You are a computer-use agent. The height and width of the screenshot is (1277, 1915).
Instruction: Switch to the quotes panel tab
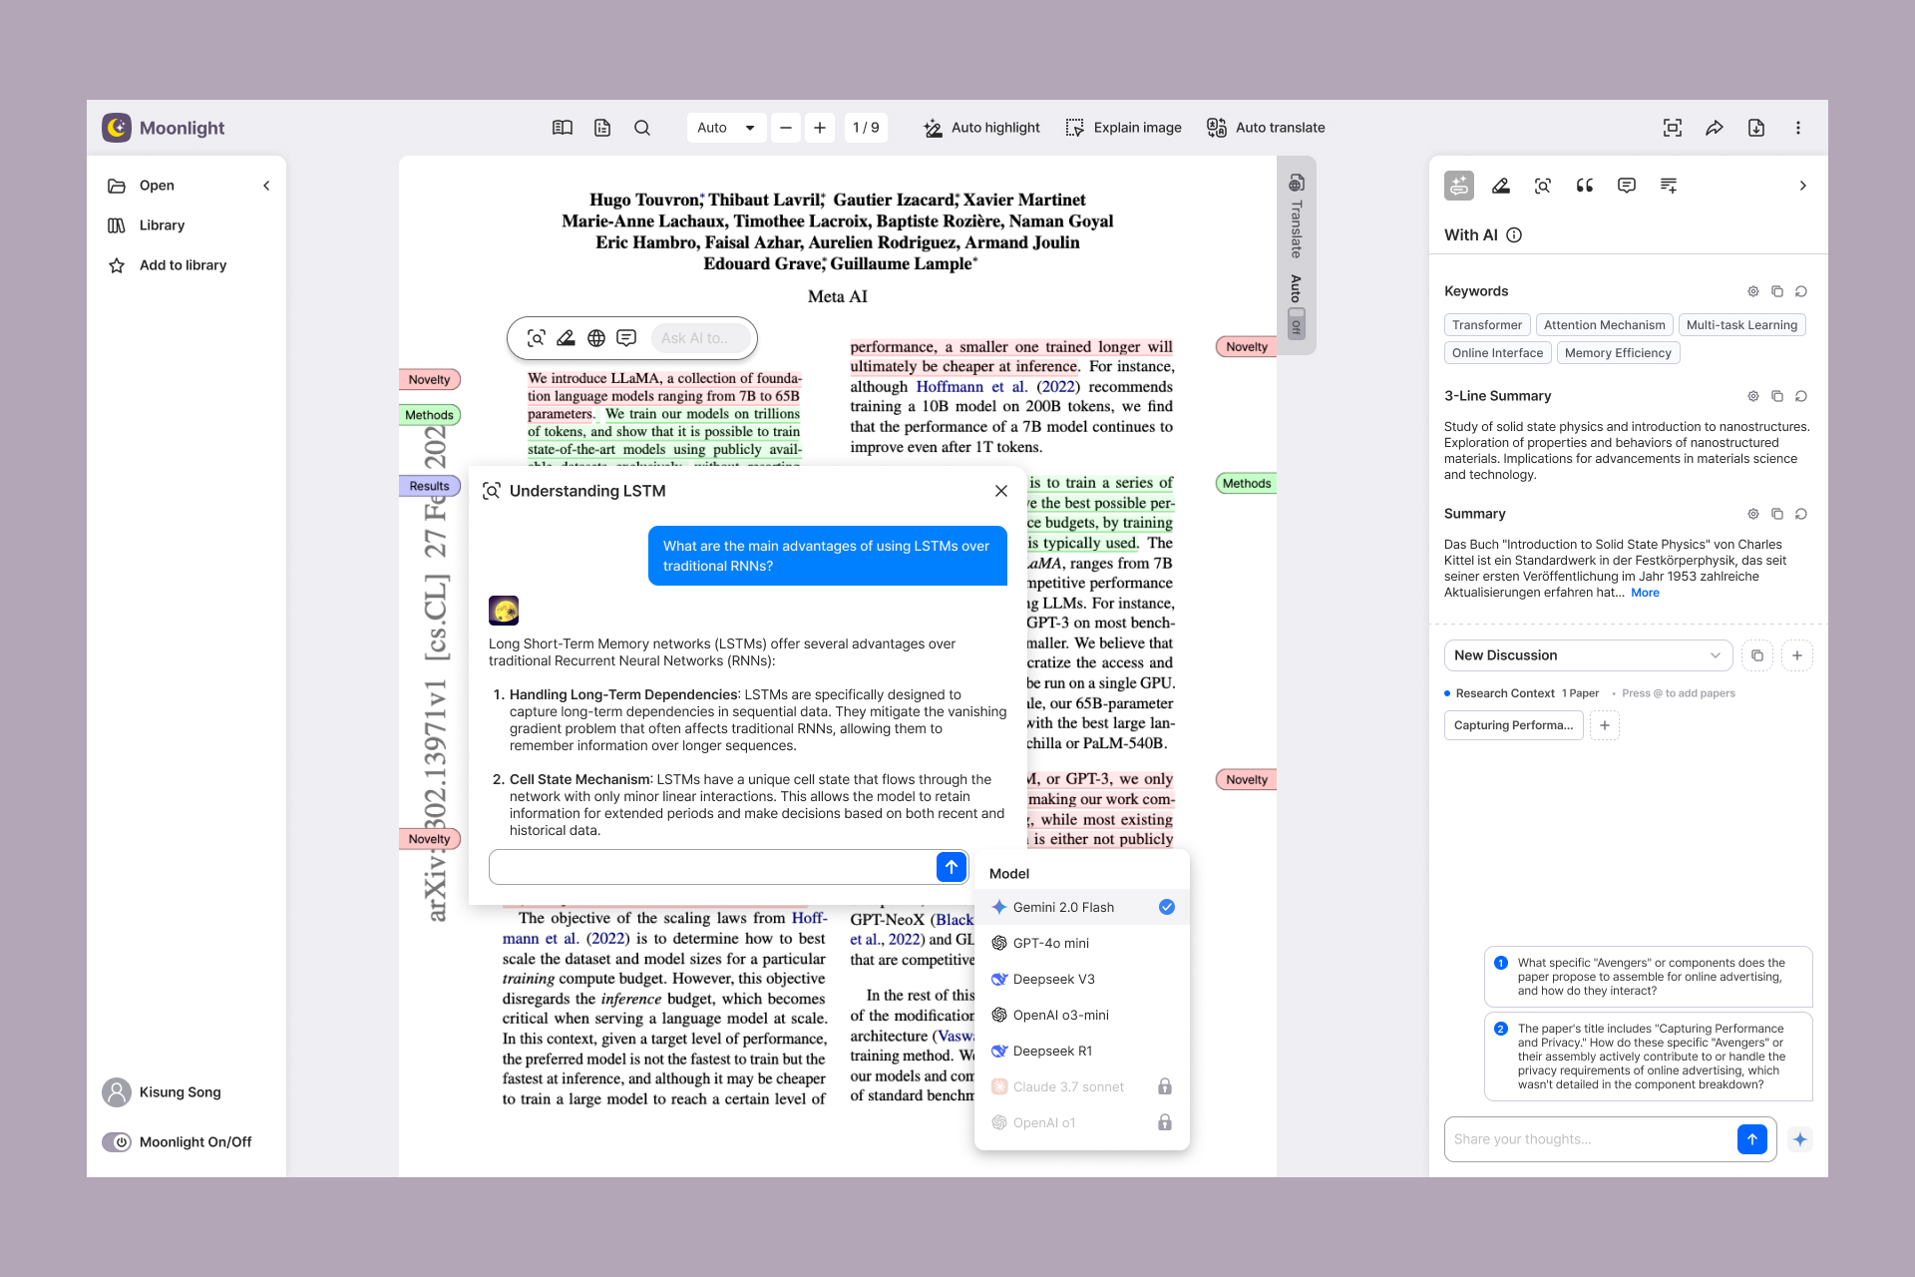click(x=1585, y=186)
